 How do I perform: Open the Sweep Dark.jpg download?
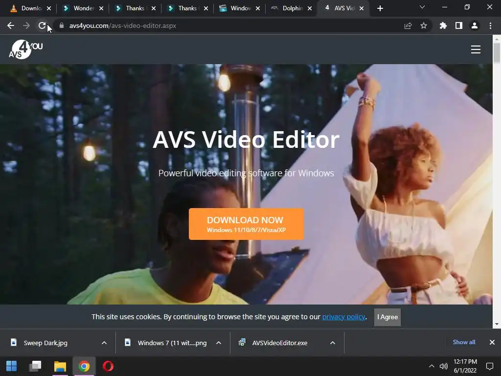pos(46,343)
